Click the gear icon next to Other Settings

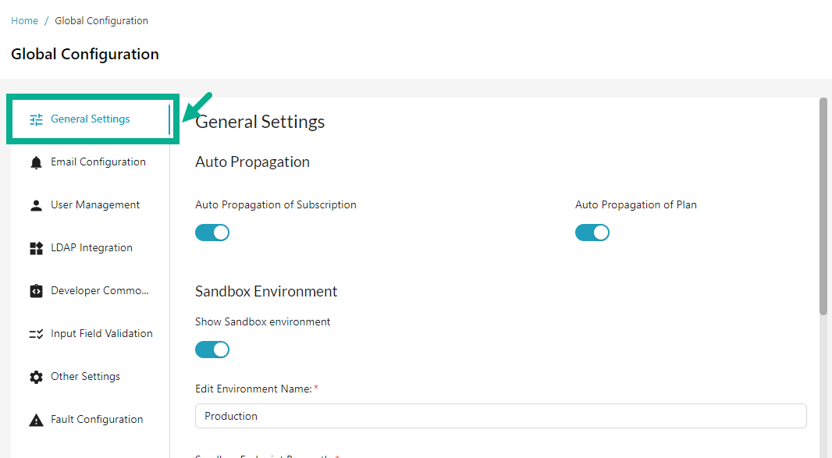point(35,376)
